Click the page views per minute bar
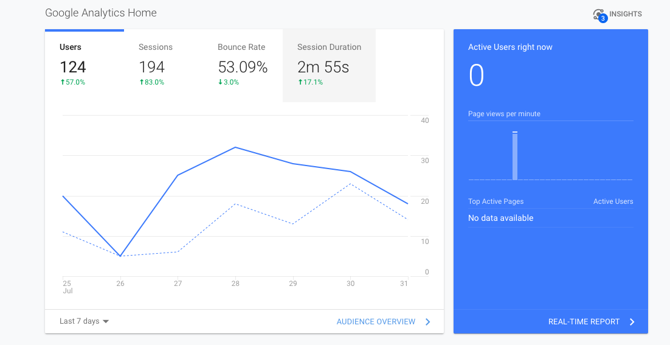This screenshot has height=345, width=670. 515,156
